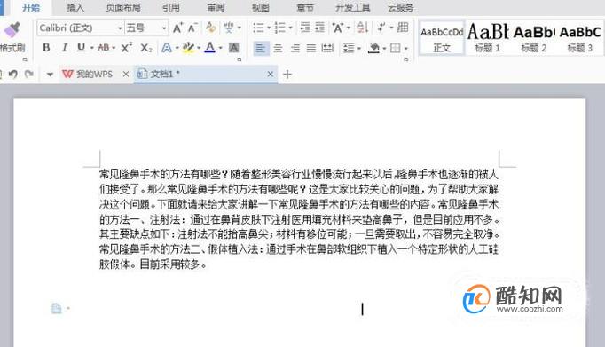Apply subscript formatting

(x=145, y=48)
